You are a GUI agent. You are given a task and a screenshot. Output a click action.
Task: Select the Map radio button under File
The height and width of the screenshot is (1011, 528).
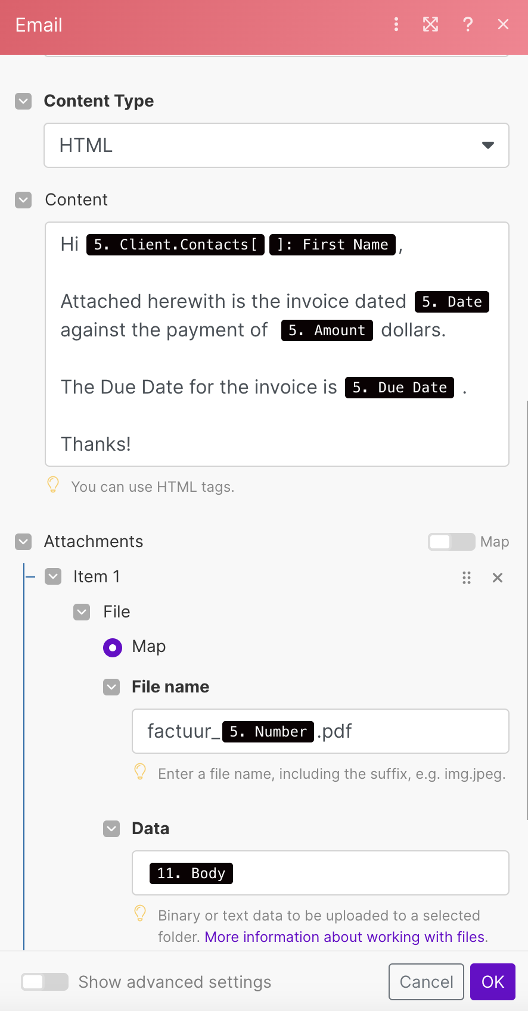pyautogui.click(x=113, y=647)
